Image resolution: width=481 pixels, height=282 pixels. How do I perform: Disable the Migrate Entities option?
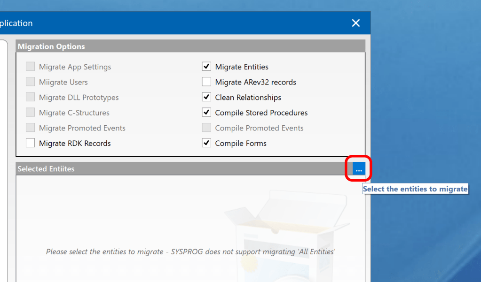click(206, 66)
